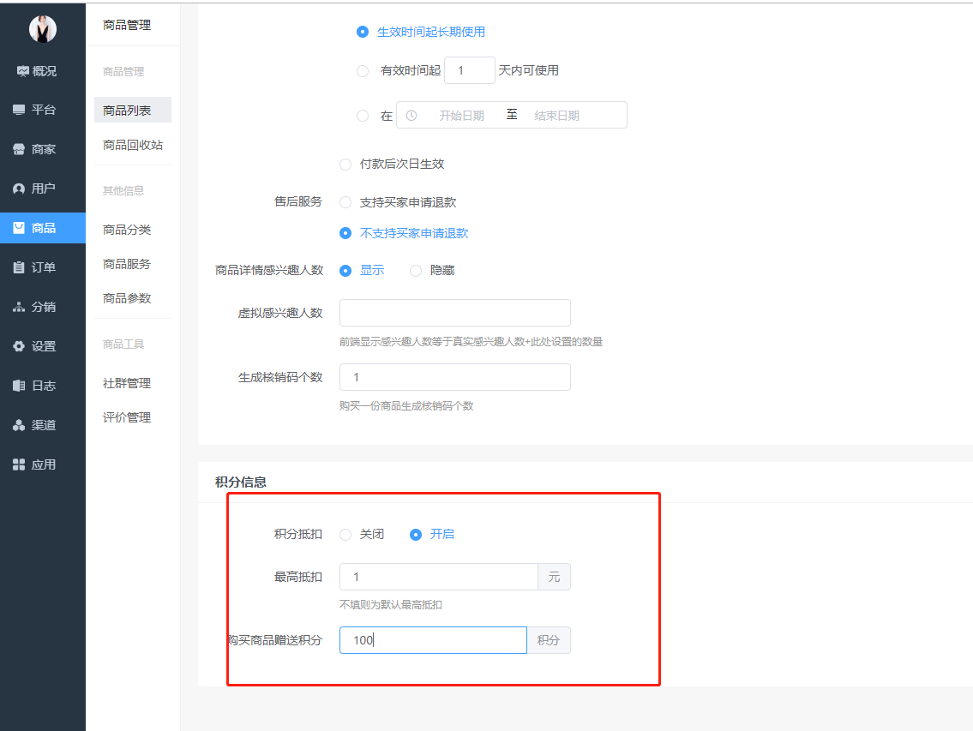Click the 商品管理 header title
Screen dimensions: 973x731
[127, 25]
